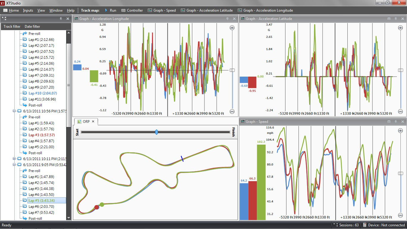
Task: Open the Controller from the toolbar
Action: coord(132,10)
